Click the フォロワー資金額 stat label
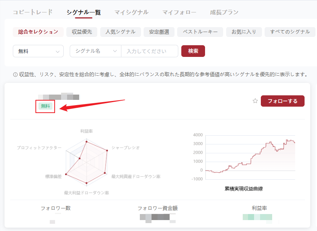This screenshot has width=317, height=231. (x=158, y=208)
